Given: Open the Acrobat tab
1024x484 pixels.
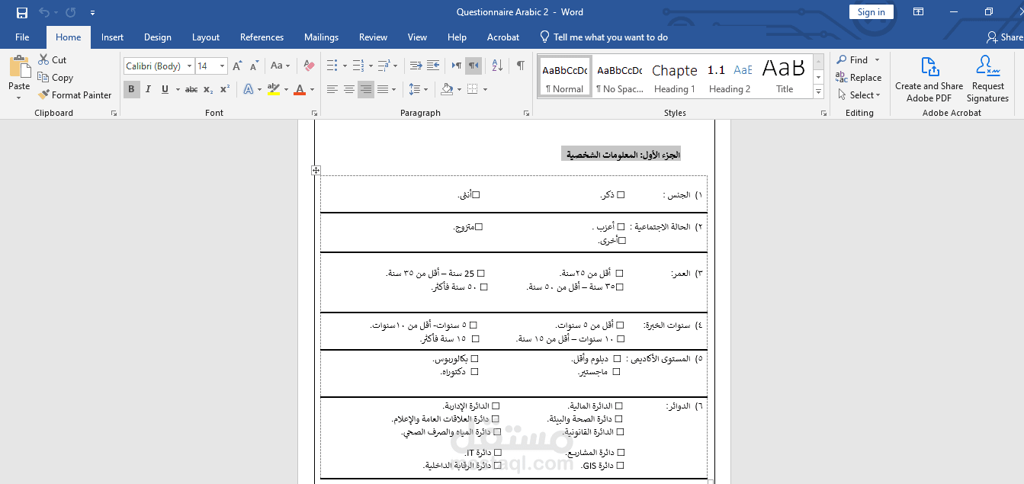Looking at the screenshot, I should coord(503,37).
